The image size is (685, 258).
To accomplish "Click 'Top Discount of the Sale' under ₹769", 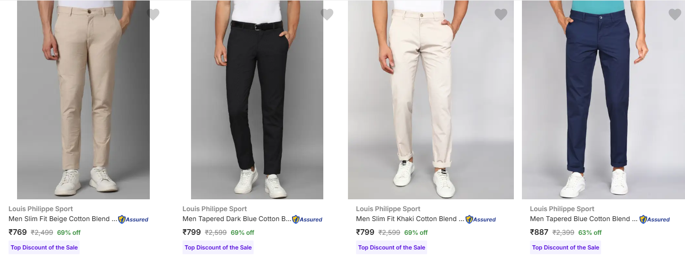I will coord(44,248).
